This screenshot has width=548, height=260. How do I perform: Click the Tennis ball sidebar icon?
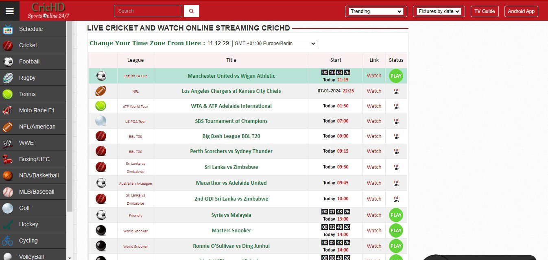tap(8, 94)
